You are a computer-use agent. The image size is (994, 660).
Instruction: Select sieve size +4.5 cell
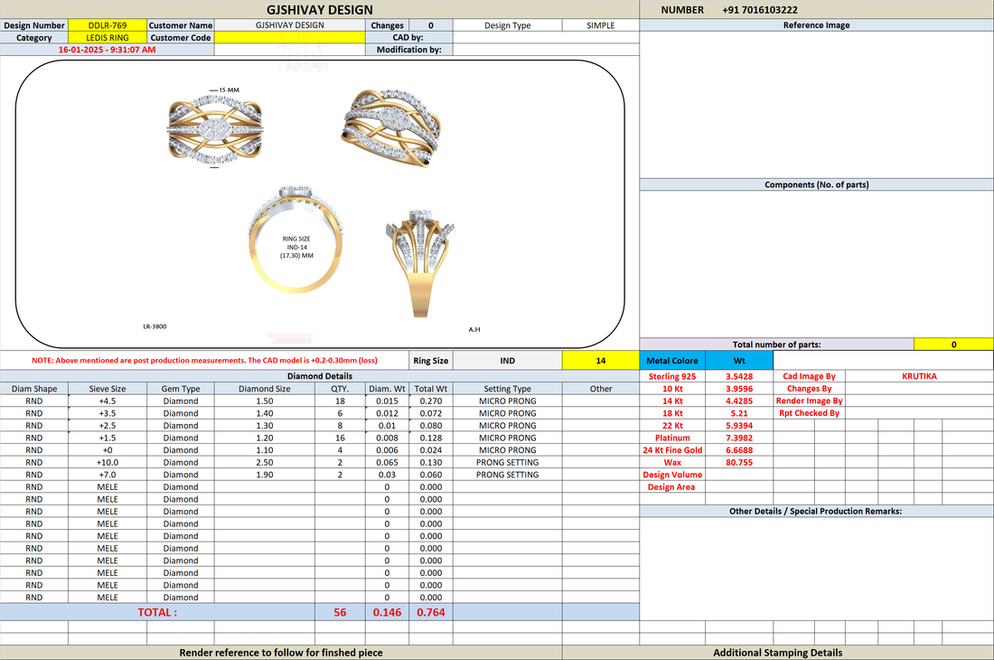[108, 401]
